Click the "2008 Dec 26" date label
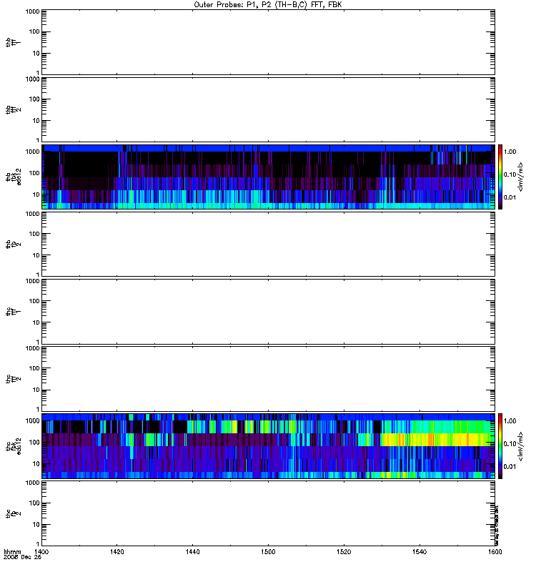This screenshot has height=572, width=536. (22, 557)
